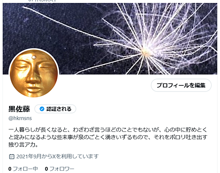The height and width of the screenshot is (173, 220).
Task: Click the followers count number 0
Action: [x=47, y=169]
